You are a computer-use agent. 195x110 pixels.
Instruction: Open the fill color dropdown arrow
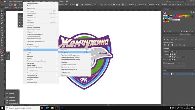12,5
